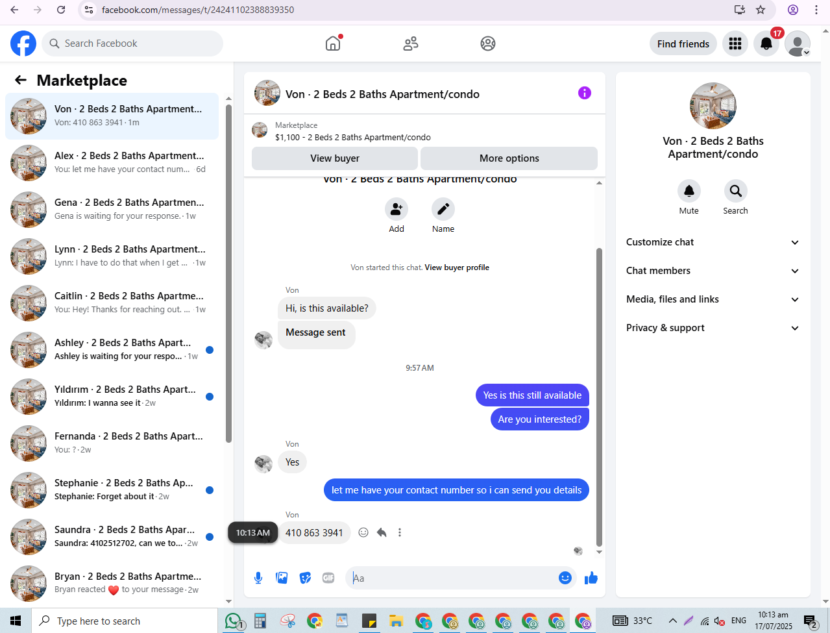The width and height of the screenshot is (830, 633).
Task: Click the back arrow beside Marketplace
Action: pyautogui.click(x=21, y=80)
